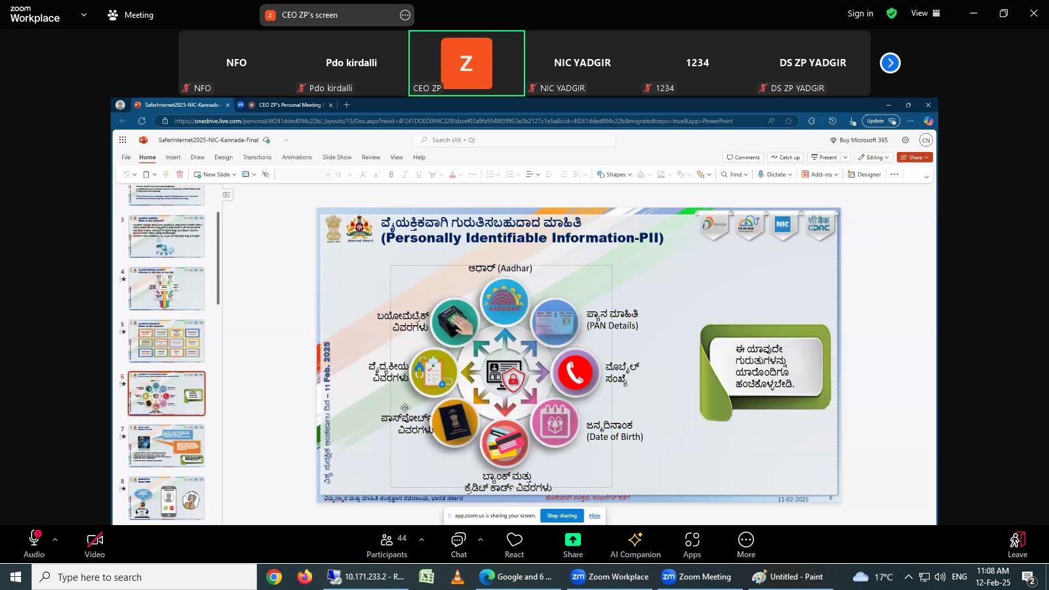This screenshot has width=1049, height=590.
Task: Open options for CEO ZP's screen tab
Action: click(x=405, y=15)
